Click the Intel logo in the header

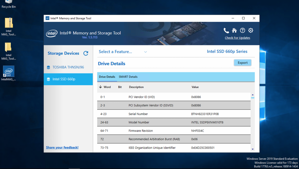52,34
